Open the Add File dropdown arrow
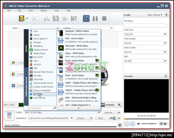 27,18
